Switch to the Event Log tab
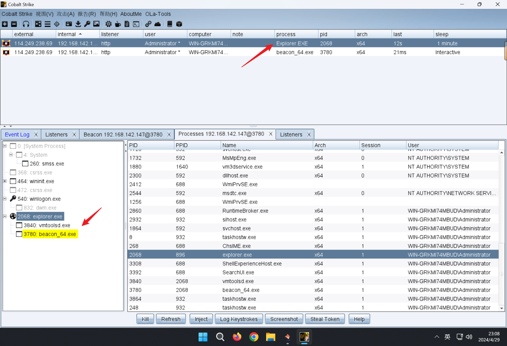This screenshot has height=346, width=507. pyautogui.click(x=17, y=134)
